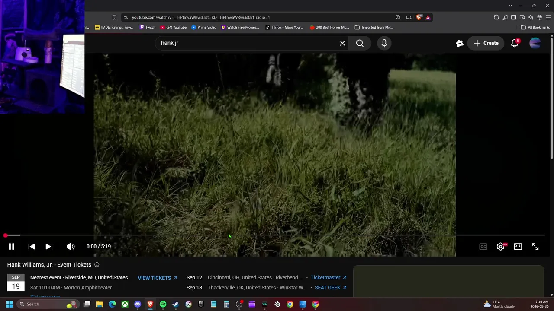Open Spotify from the taskbar
Screen dimensions: 554x311
tap(163, 304)
